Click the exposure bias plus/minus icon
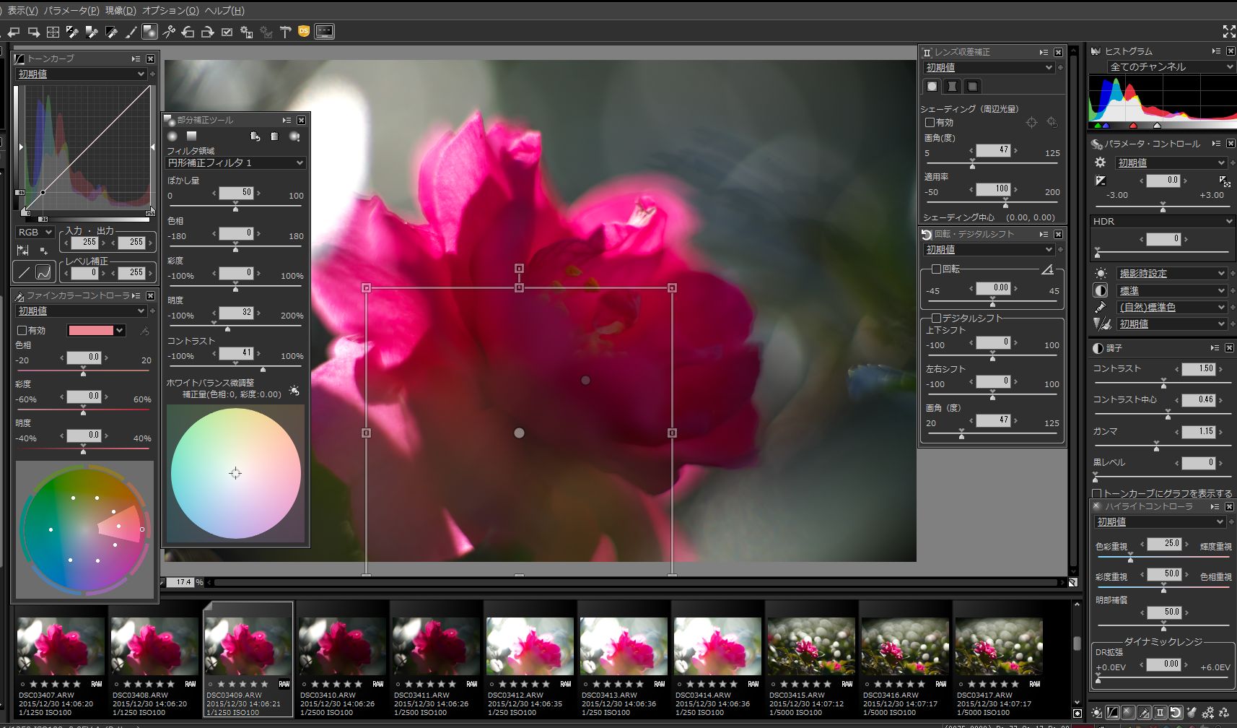This screenshot has width=1237, height=728. (x=1100, y=181)
